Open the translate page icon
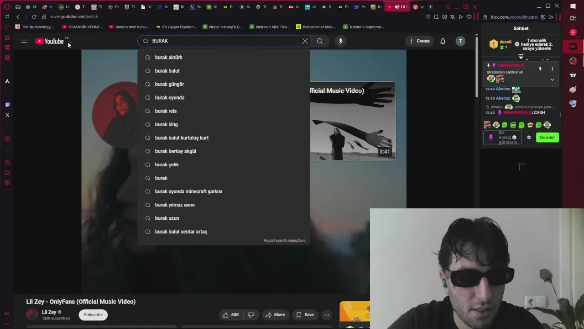 453,17
